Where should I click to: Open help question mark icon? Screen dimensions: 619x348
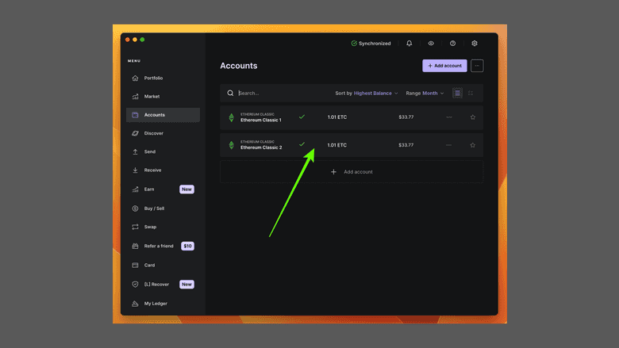coord(453,44)
